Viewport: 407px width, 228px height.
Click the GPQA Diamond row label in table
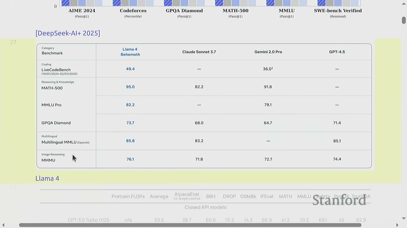point(56,123)
